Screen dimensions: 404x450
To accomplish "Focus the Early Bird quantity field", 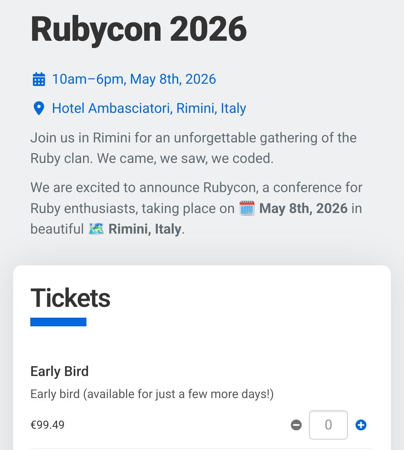I will pyautogui.click(x=328, y=425).
